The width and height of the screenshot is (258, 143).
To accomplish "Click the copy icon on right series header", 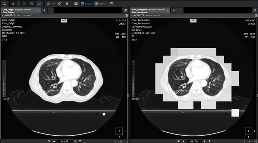I will coord(256,15).
